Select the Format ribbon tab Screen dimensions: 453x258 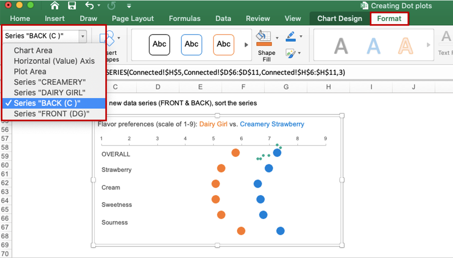point(389,19)
